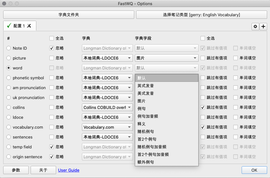
Task: Select the phonetic symbol radio button
Action: tap(9, 78)
